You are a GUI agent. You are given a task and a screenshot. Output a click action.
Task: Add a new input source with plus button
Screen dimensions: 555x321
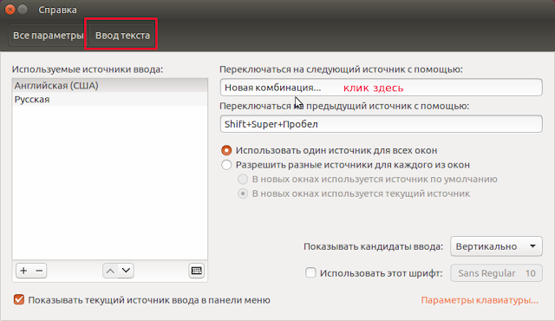tap(23, 271)
